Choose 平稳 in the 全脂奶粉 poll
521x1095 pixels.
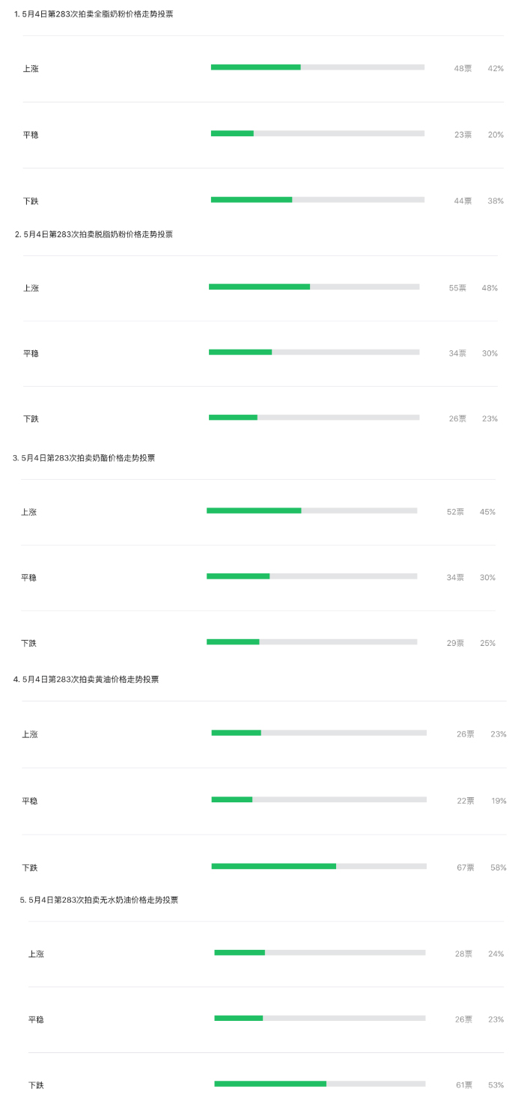31,135
